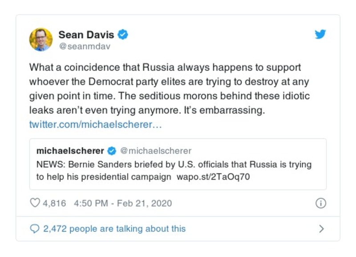Open the twitter.com/michaelscherer link
The height and width of the screenshot is (257, 356).
(95, 124)
